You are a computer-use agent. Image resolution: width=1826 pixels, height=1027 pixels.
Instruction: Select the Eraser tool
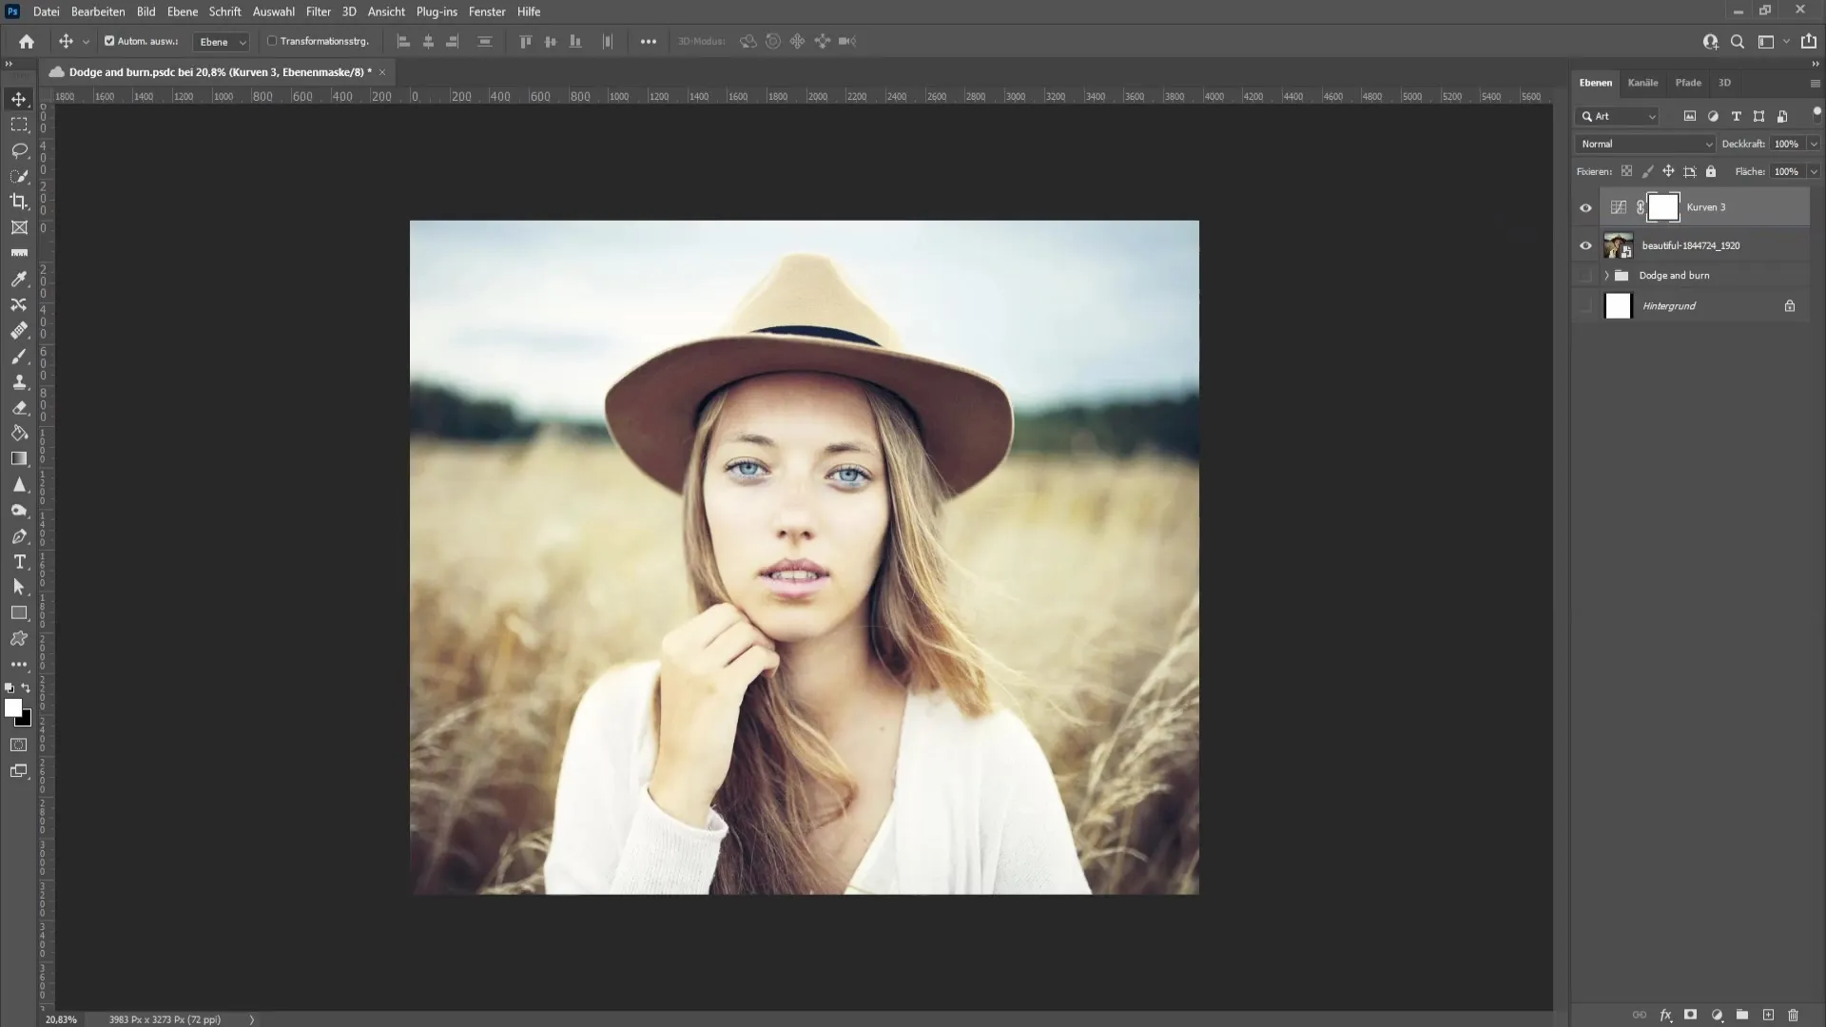[x=19, y=408]
